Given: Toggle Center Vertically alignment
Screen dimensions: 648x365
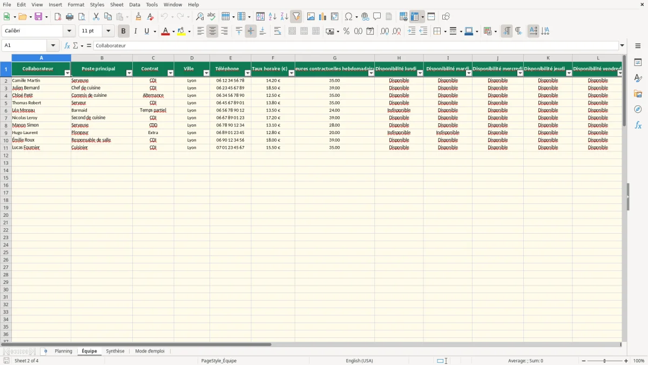Looking at the screenshot, I should (x=251, y=31).
